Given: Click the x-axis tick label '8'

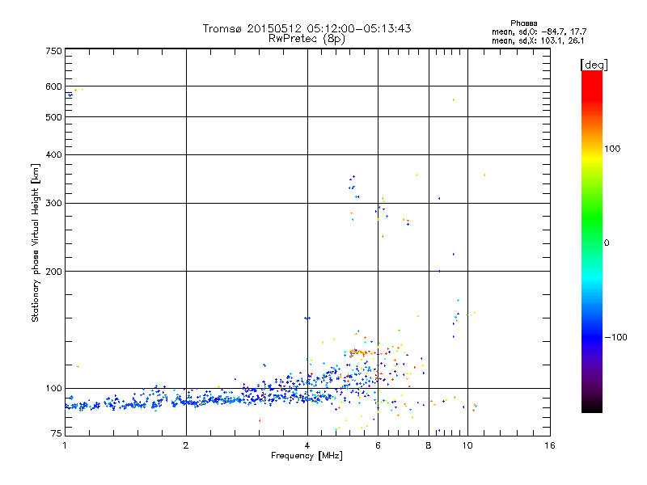Looking at the screenshot, I should (429, 445).
